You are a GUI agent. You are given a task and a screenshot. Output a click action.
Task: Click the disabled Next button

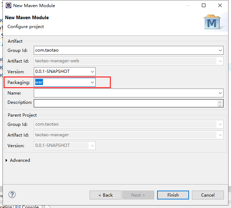point(138,195)
